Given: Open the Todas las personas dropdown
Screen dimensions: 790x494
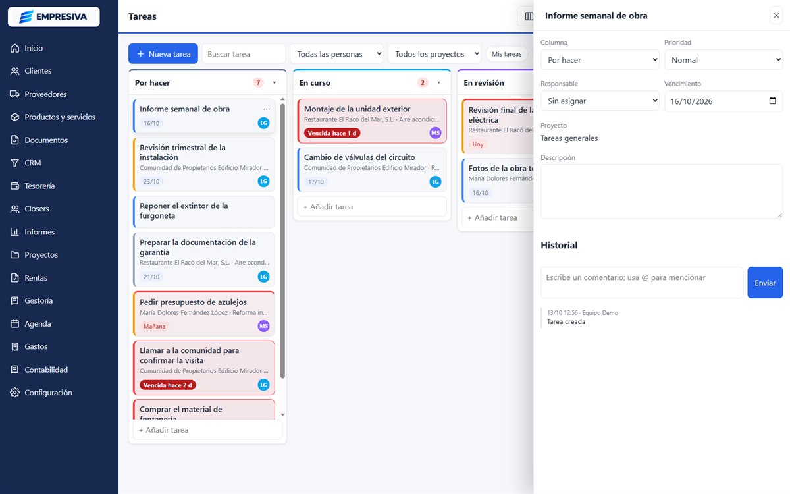Looking at the screenshot, I should pyautogui.click(x=336, y=54).
